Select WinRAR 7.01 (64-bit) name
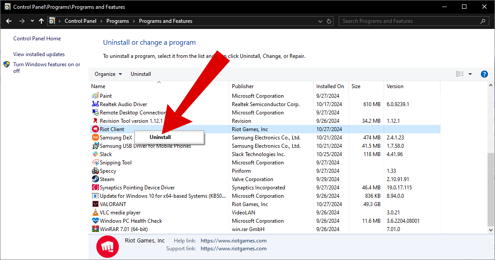The width and height of the screenshot is (495, 260). 124,229
